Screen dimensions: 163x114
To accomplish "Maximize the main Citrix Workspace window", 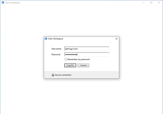I will 151,3.
